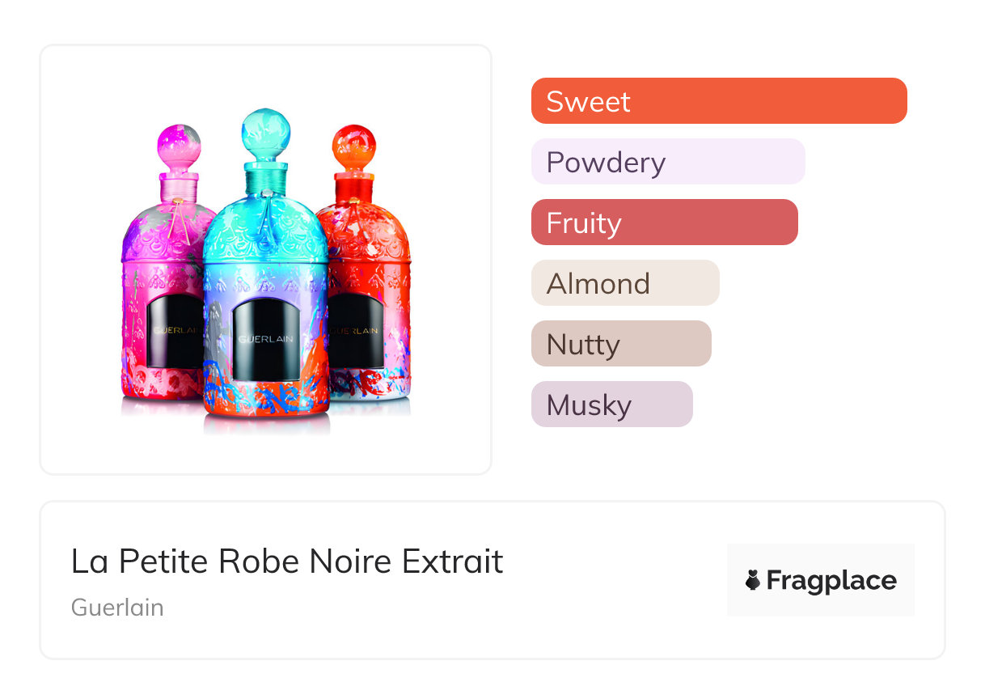Choose the Almond accord bar

tap(624, 283)
